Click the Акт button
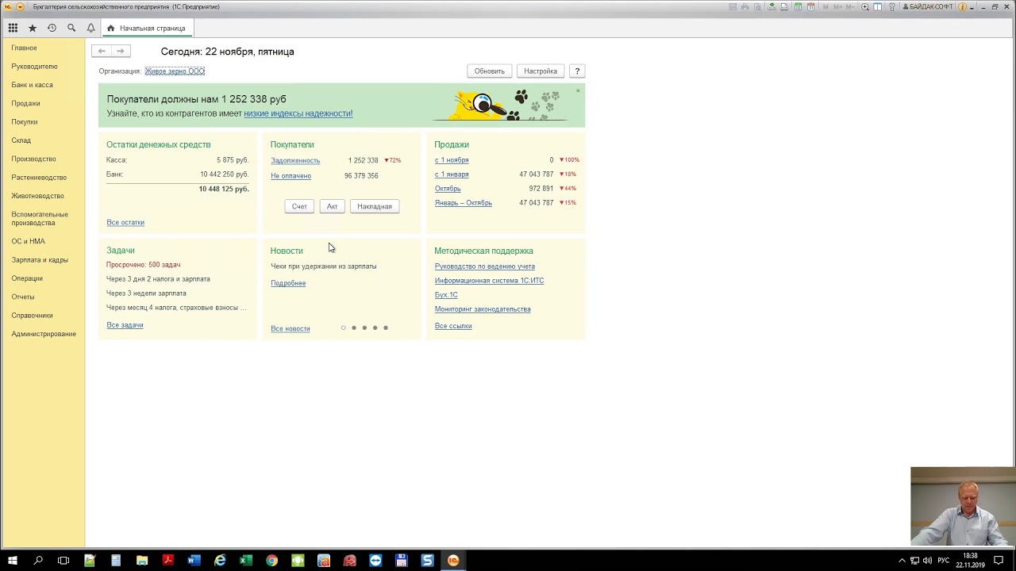1016x571 pixels. 332,206
